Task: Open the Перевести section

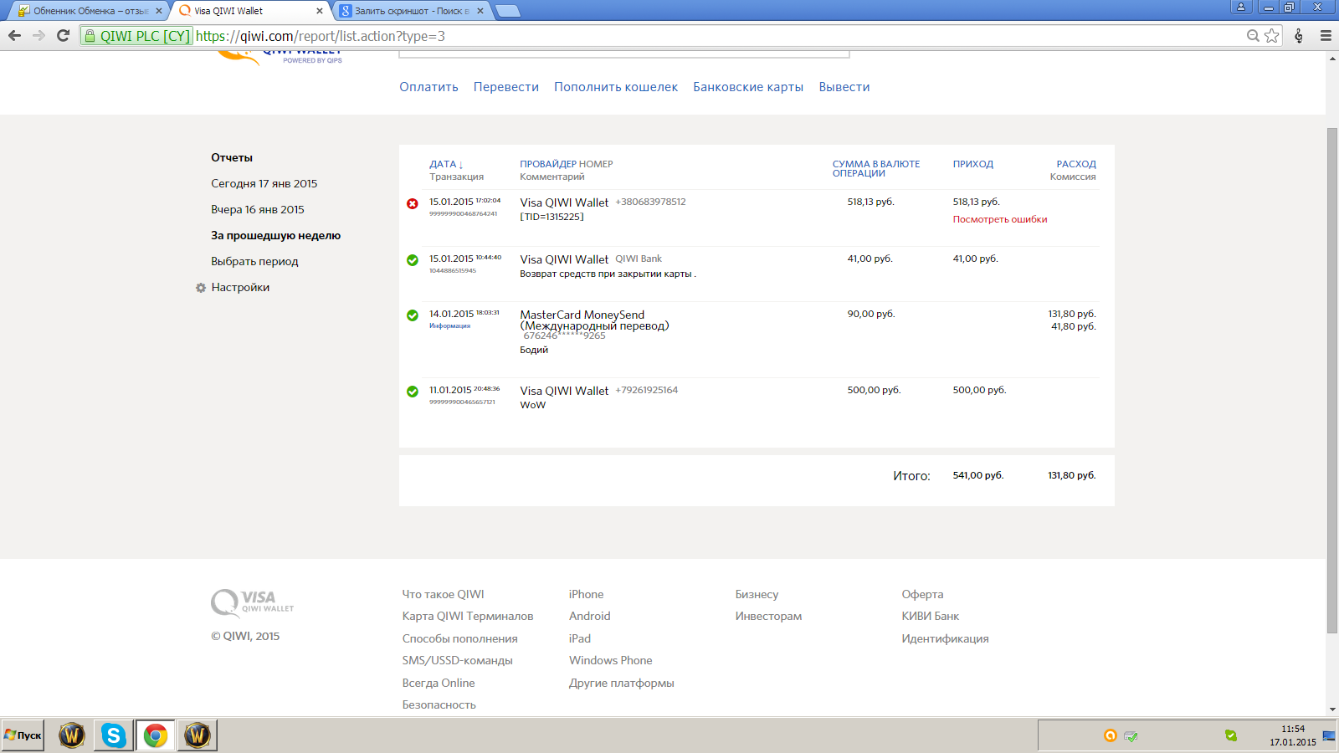Action: pyautogui.click(x=506, y=87)
